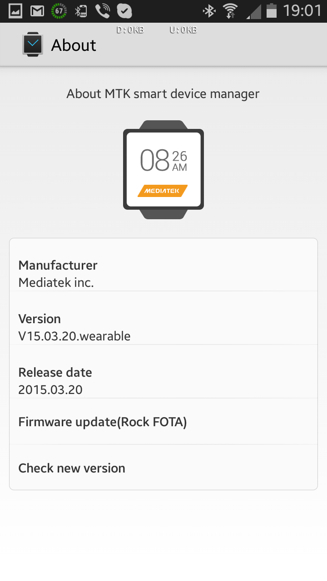Tap the Wi-Fi signal icon
Viewport: 327px width, 581px height.
231,11
